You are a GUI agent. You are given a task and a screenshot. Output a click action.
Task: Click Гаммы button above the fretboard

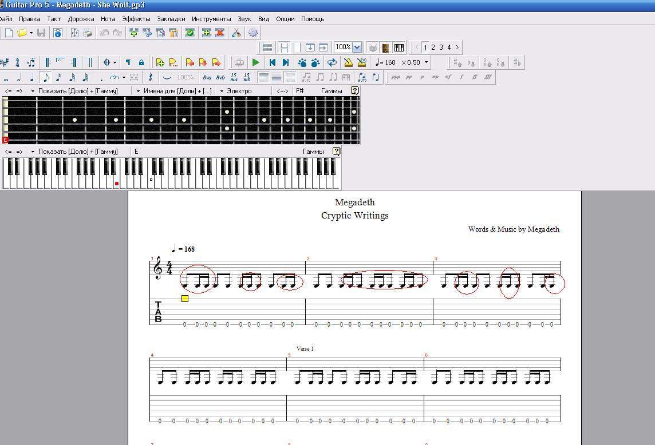(332, 91)
